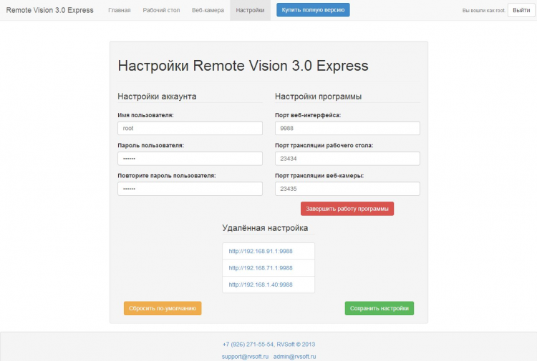Click Купить полную версию button
This screenshot has height=361, width=537.
(313, 10)
